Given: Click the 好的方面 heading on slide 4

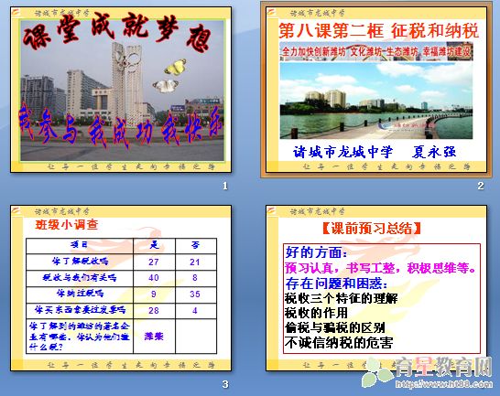Looking at the screenshot, I should point(316,252).
